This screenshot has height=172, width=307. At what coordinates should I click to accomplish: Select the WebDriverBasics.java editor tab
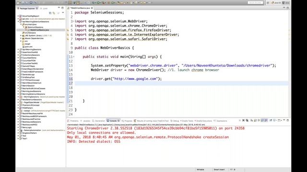pyautogui.click(x=80, y=8)
